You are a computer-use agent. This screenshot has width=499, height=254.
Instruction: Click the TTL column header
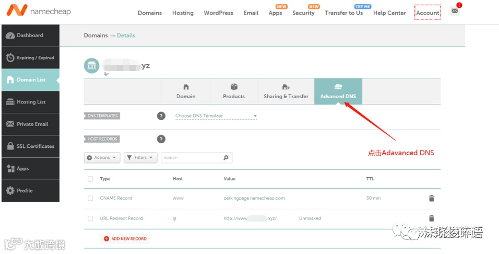pos(370,179)
